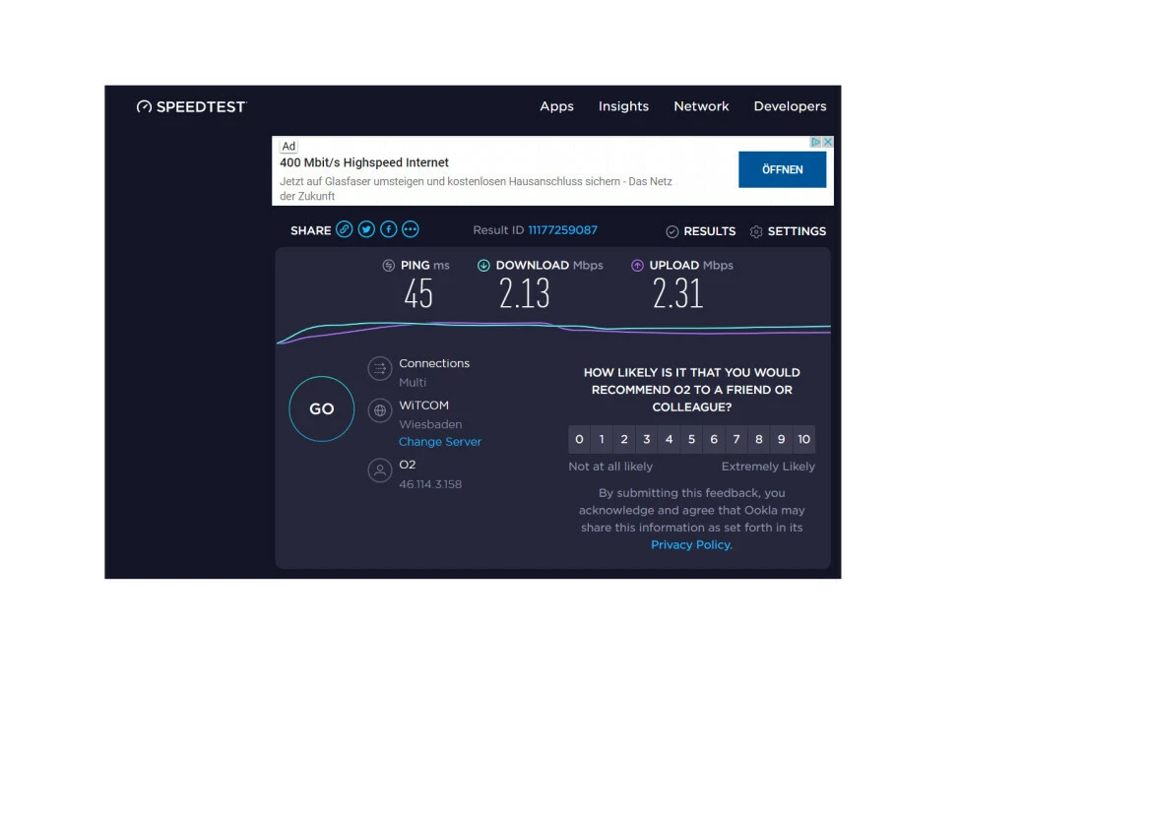Click the IP address 46.114.3.158
The image size is (1151, 813).
pyautogui.click(x=430, y=484)
